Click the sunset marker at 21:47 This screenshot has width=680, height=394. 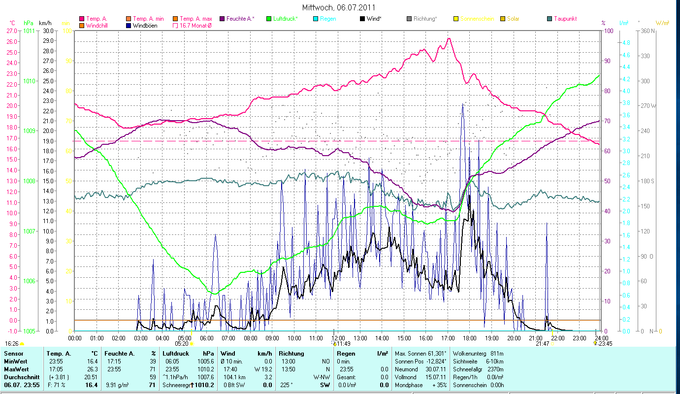click(x=552, y=343)
